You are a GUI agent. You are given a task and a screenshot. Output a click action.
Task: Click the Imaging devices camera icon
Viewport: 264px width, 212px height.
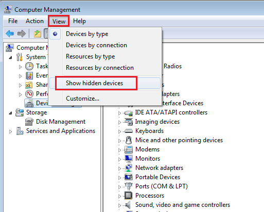[x=128, y=122]
